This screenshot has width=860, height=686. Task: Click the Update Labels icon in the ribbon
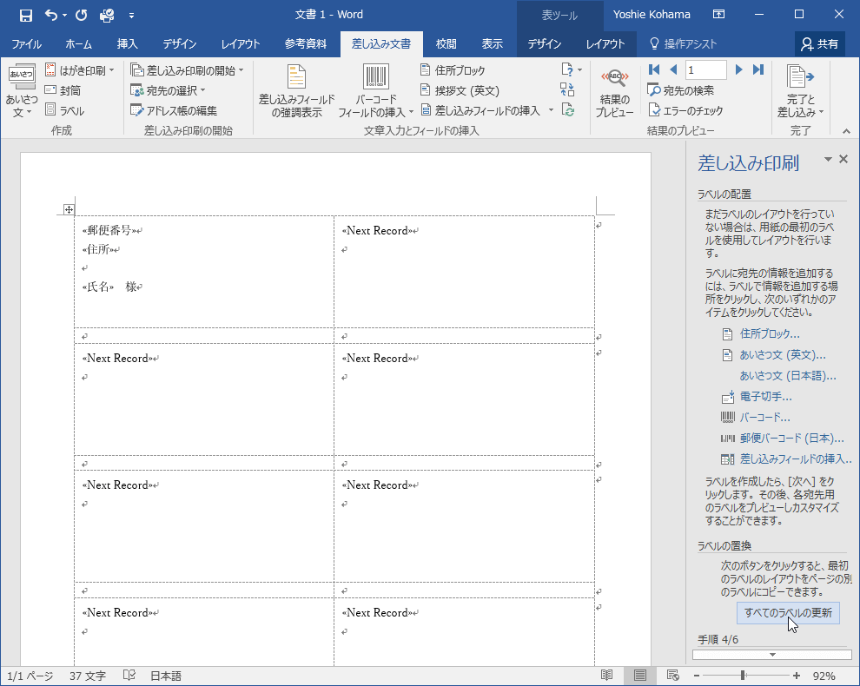(x=568, y=109)
